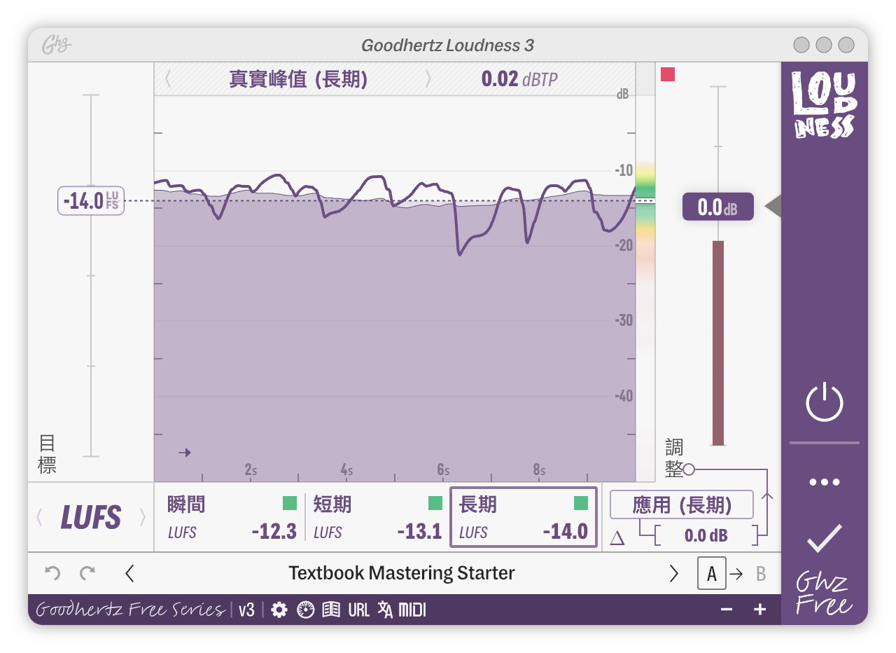Open the three-dots more menu
This screenshot has width=896, height=653.
click(825, 482)
